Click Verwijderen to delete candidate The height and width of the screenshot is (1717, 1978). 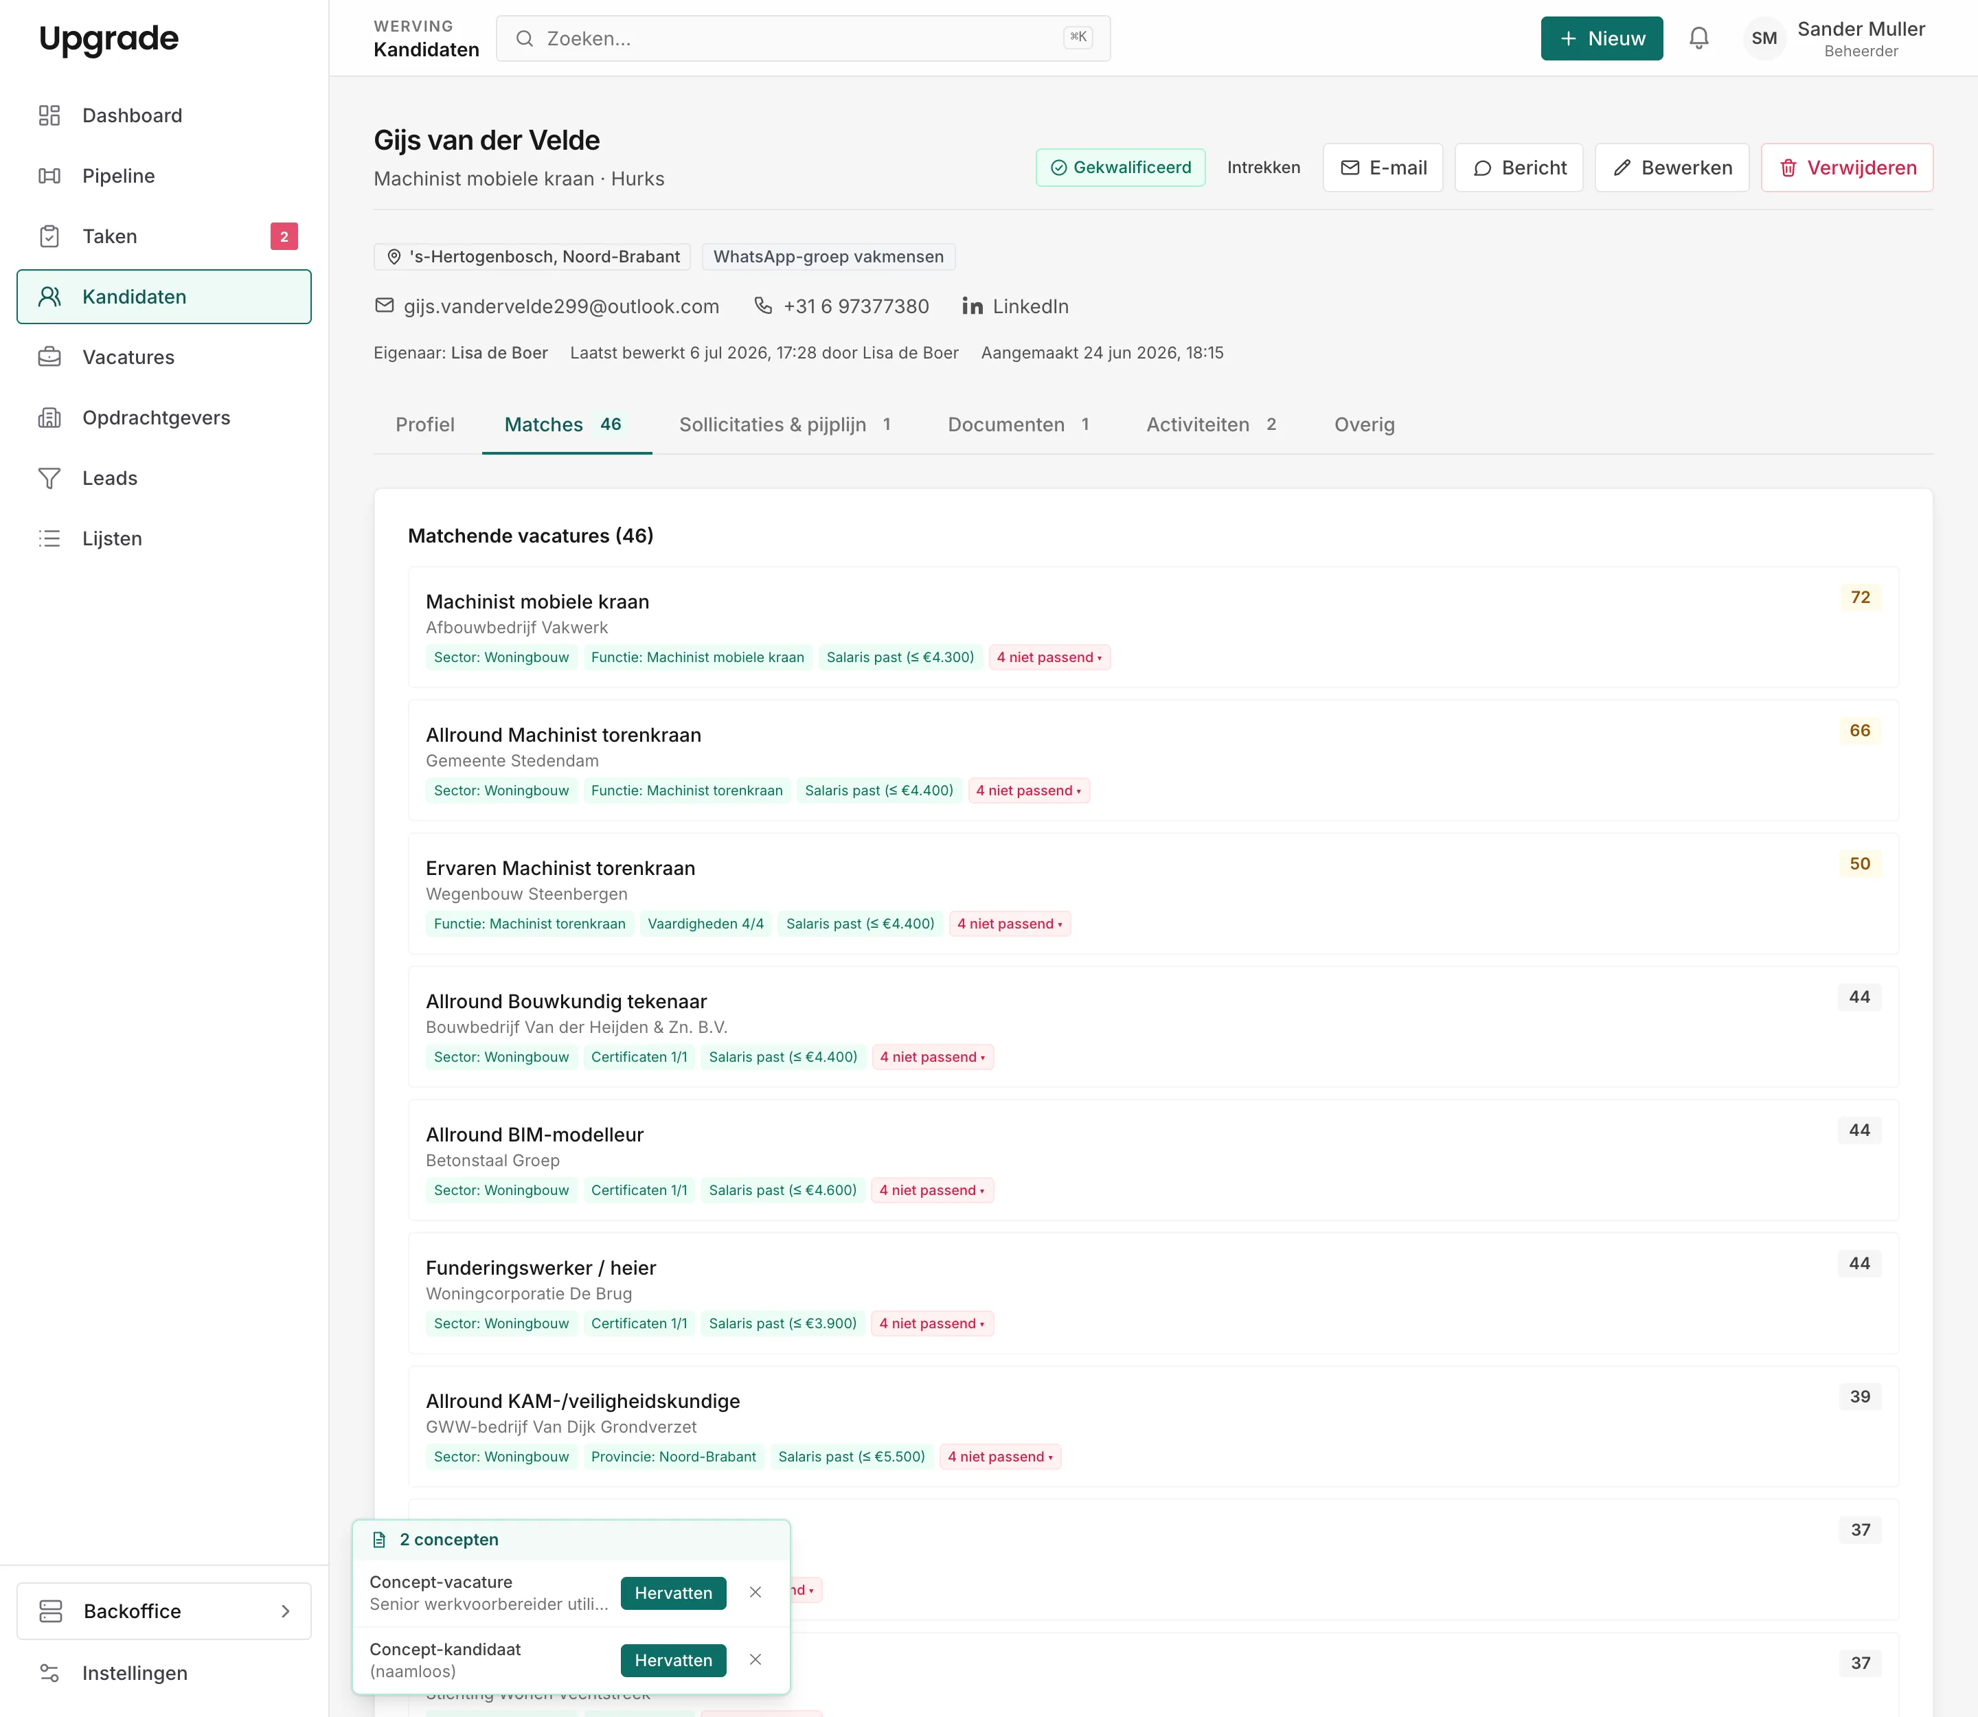pyautogui.click(x=1847, y=168)
